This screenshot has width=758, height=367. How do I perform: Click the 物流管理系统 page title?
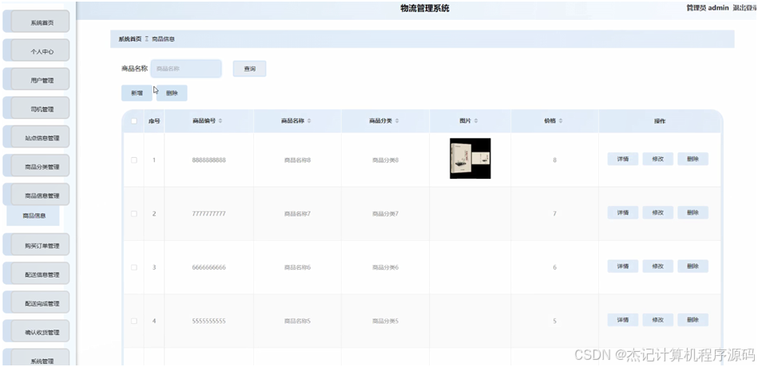425,8
